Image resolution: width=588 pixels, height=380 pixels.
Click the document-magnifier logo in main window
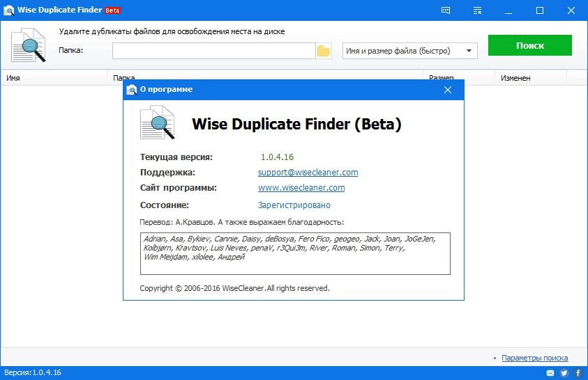[x=29, y=45]
